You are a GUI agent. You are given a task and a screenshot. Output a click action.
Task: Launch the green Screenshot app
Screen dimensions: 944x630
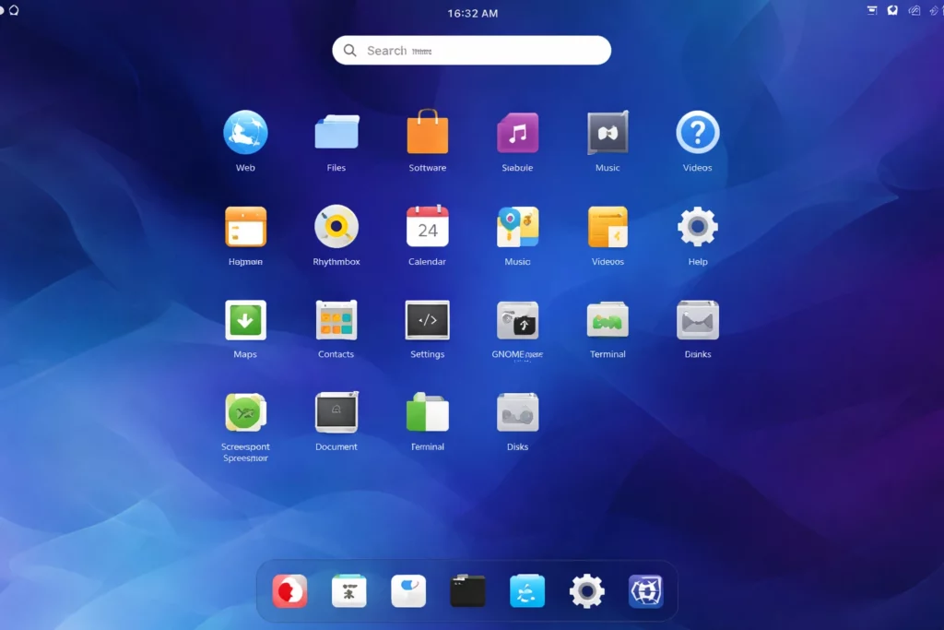coord(245,412)
